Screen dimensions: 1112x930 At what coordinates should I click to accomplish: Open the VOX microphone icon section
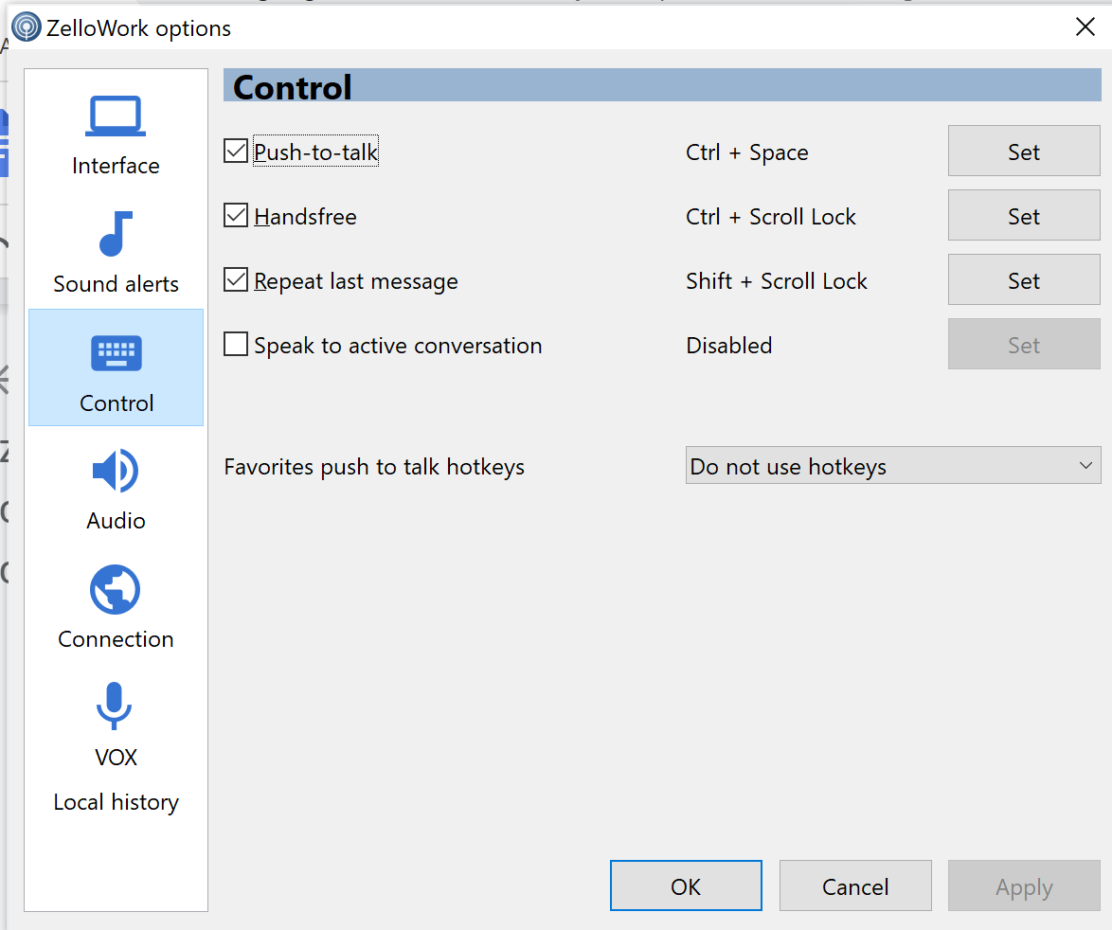click(115, 706)
